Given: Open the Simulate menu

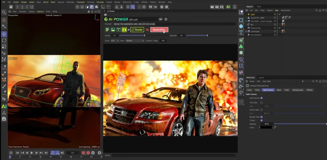Looking at the screenshot, I should click(x=100, y=2).
